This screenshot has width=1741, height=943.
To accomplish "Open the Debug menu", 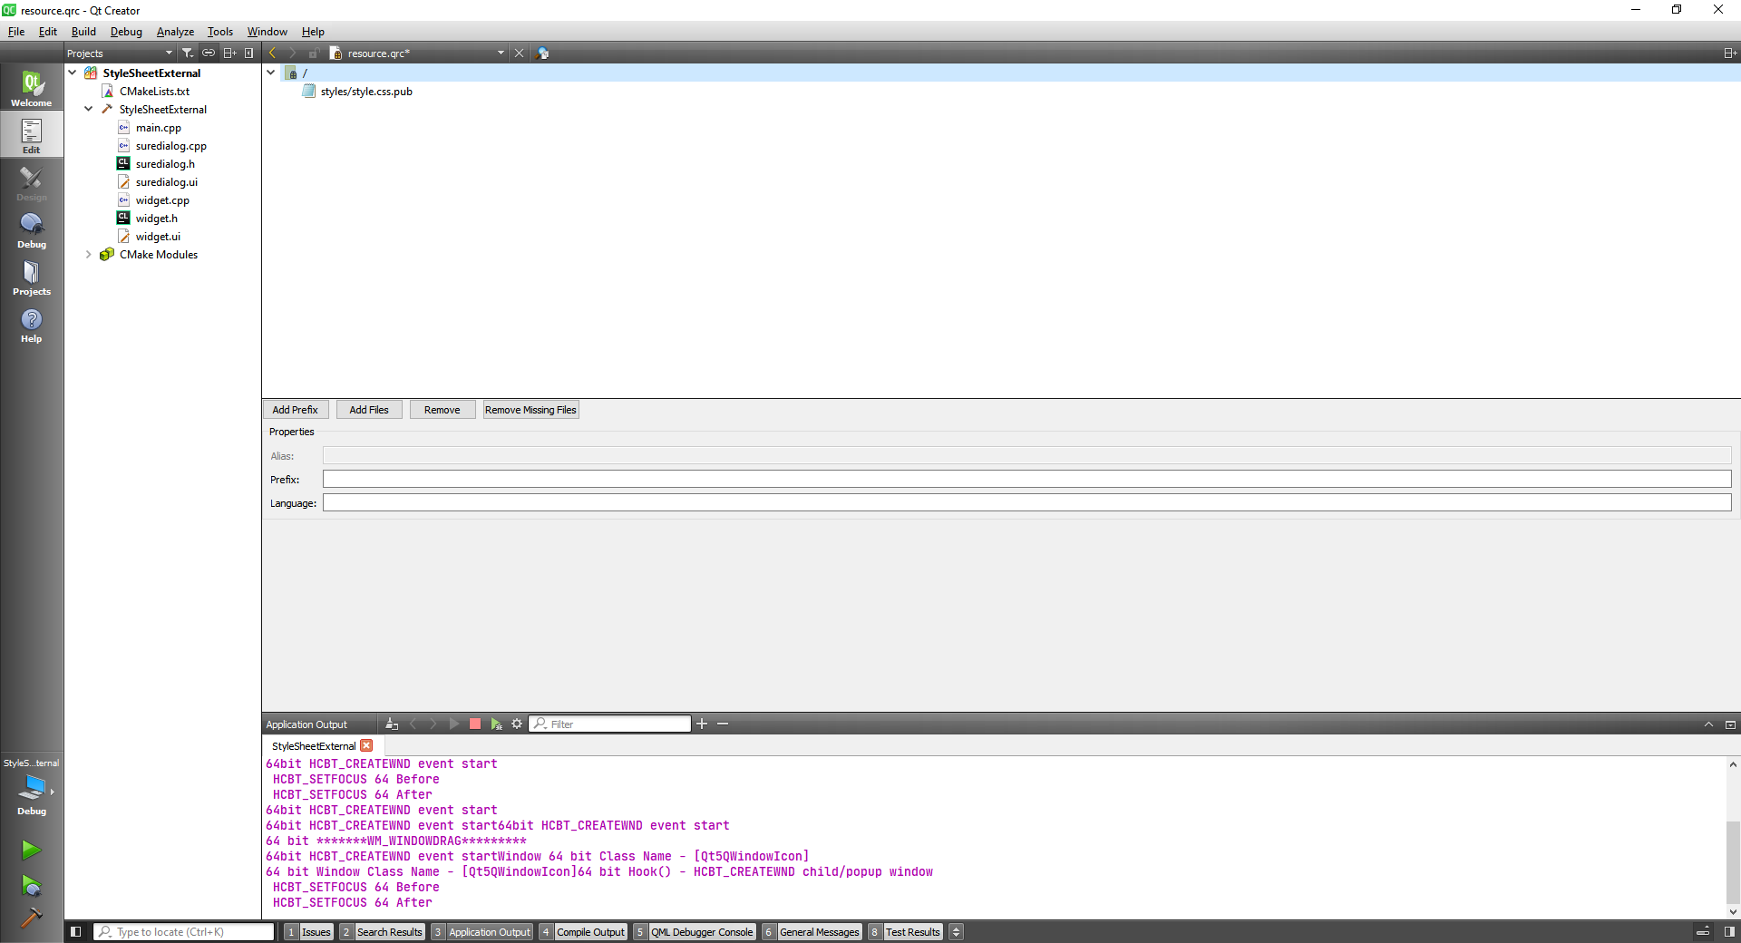I will [126, 31].
